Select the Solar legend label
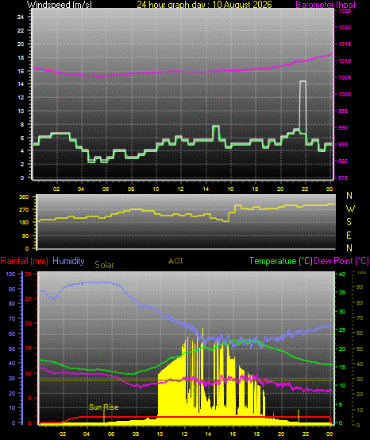The width and height of the screenshot is (370, 440). 104,265
